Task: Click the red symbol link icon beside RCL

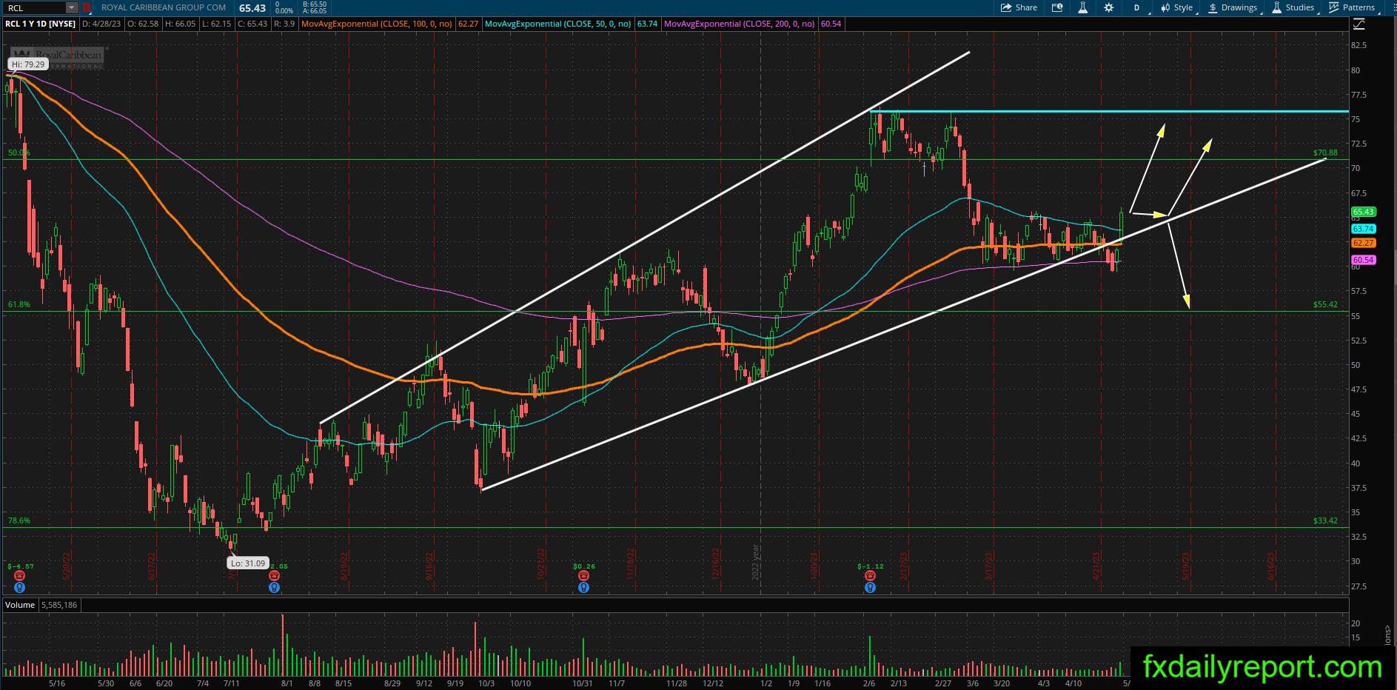Action: point(87,7)
